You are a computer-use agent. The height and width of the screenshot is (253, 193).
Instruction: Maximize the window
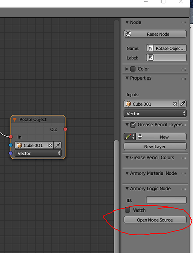(x=163, y=2)
